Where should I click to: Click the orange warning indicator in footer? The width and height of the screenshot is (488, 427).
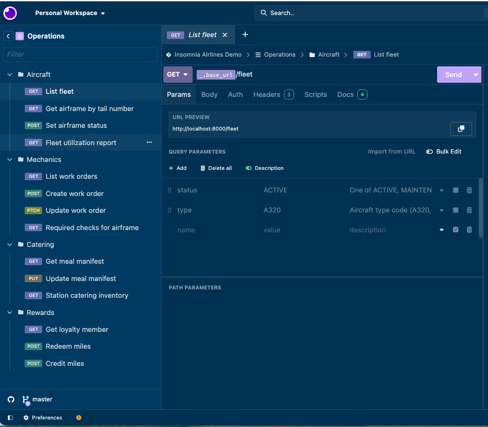point(79,418)
